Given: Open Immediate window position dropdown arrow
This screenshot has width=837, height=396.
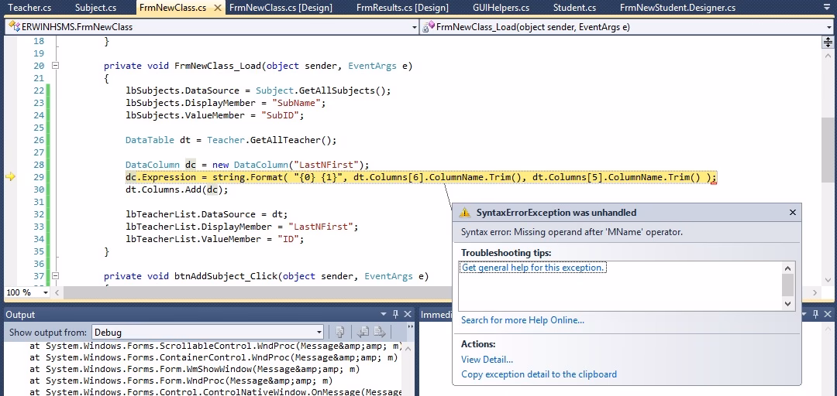Looking at the screenshot, I should [x=804, y=315].
